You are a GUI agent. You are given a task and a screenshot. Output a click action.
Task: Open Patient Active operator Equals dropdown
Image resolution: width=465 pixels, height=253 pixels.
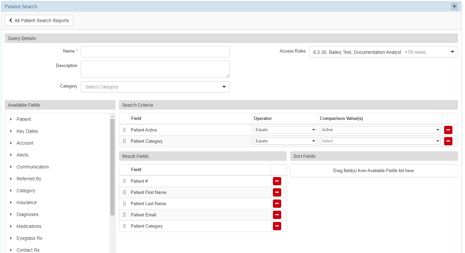pyautogui.click(x=285, y=130)
